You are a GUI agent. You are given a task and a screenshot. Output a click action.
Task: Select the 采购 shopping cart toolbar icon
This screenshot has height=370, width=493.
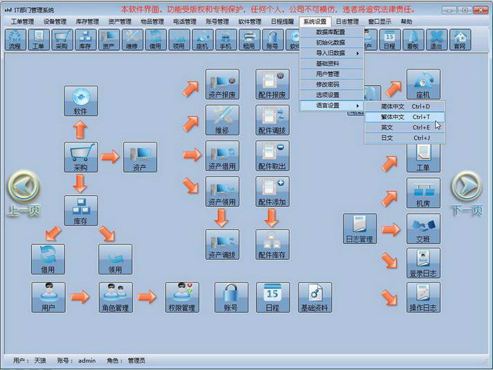62,39
